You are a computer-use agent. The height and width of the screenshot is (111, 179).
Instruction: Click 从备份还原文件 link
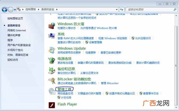[89, 73]
